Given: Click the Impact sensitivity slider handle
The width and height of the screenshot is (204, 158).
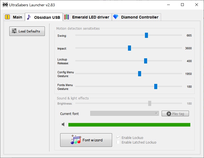Looking at the screenshot, I should pos(129,48).
